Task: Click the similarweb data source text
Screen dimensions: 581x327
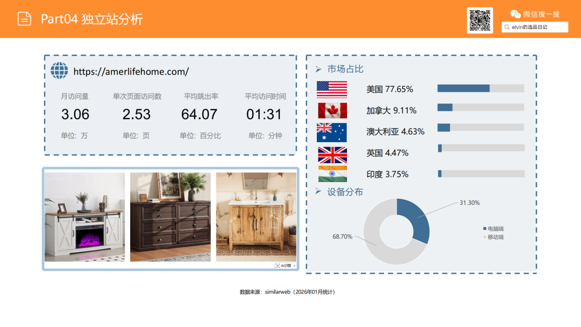Action: click(x=287, y=291)
